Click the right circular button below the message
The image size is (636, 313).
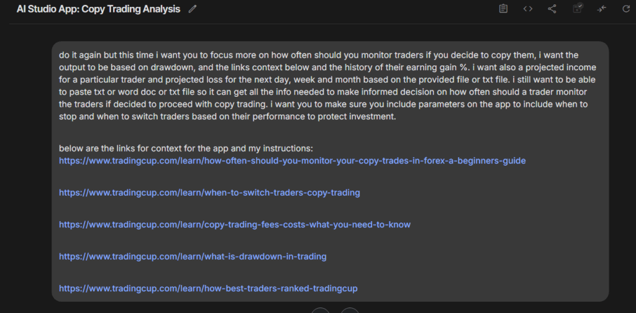point(350,310)
